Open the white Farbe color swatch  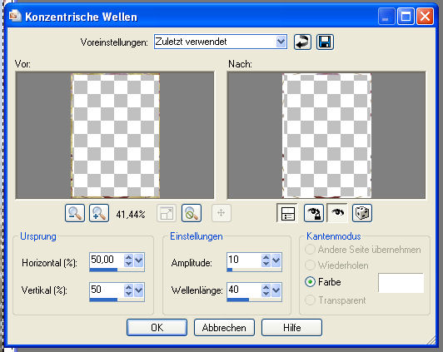401,283
